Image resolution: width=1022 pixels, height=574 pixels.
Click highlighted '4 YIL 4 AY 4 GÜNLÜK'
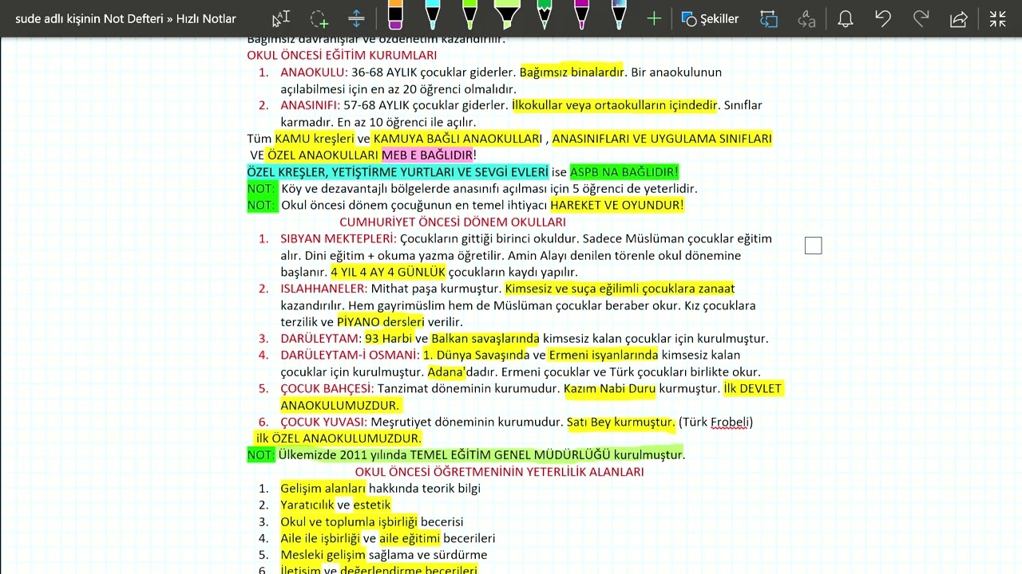click(x=388, y=272)
